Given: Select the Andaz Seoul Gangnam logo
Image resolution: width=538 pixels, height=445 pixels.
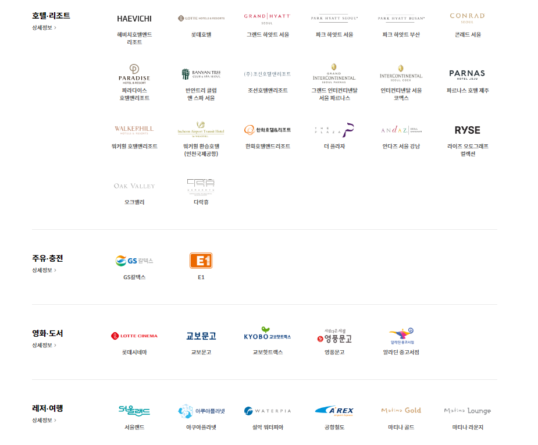Looking at the screenshot, I should click(x=401, y=130).
